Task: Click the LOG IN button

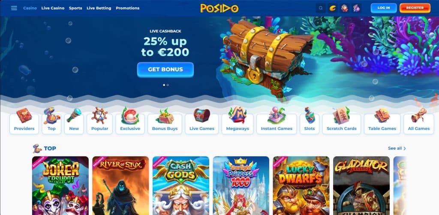Action: (x=384, y=8)
